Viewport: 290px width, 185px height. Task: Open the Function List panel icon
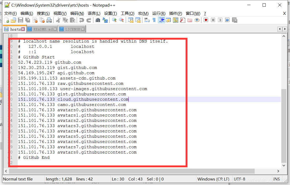click(x=182, y=20)
